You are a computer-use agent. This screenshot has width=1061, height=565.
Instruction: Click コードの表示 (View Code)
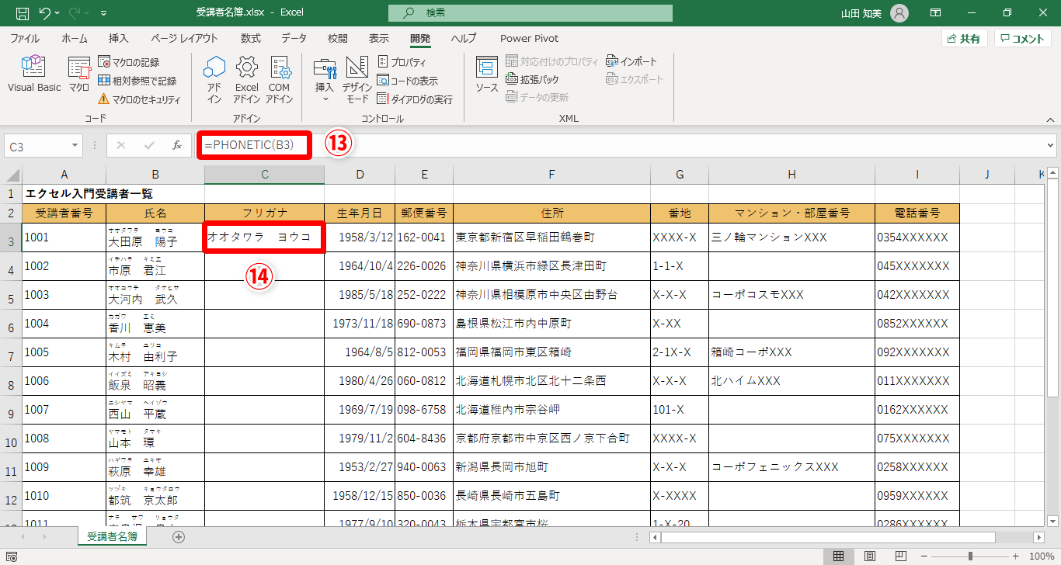[x=408, y=81]
